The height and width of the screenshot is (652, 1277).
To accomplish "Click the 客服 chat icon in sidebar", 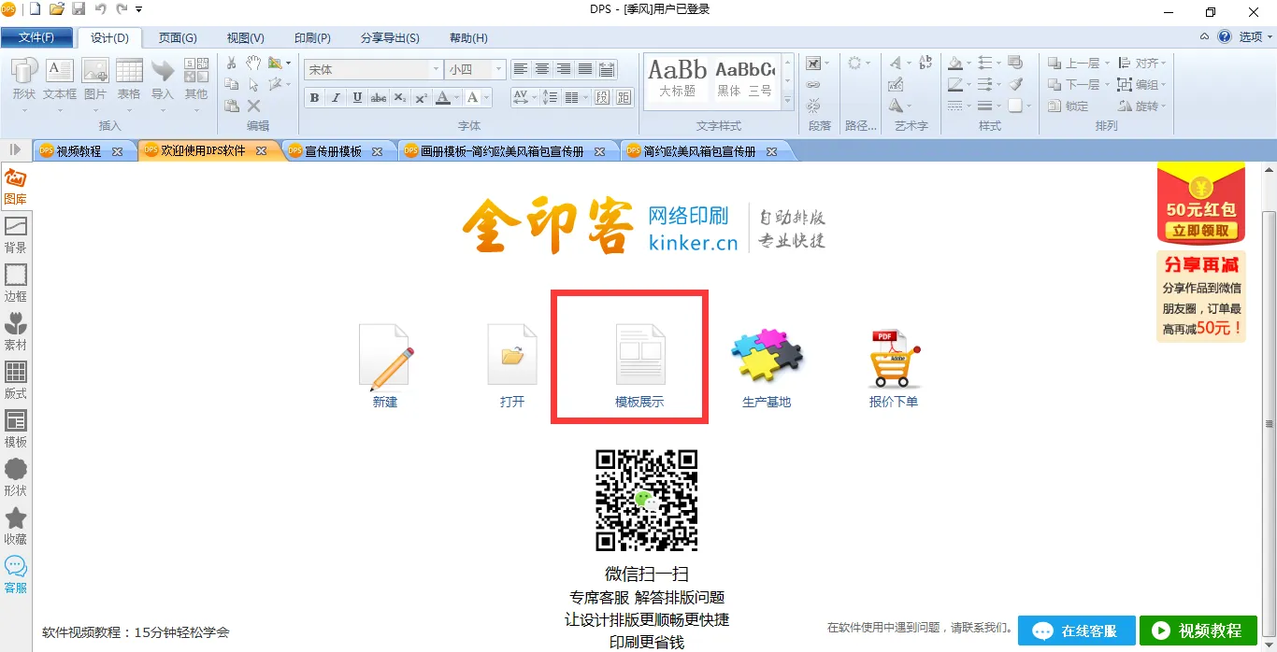I will coord(15,574).
